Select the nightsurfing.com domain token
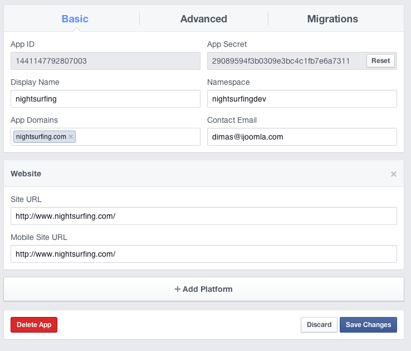Screen dimensions: 411x351 tap(41, 137)
